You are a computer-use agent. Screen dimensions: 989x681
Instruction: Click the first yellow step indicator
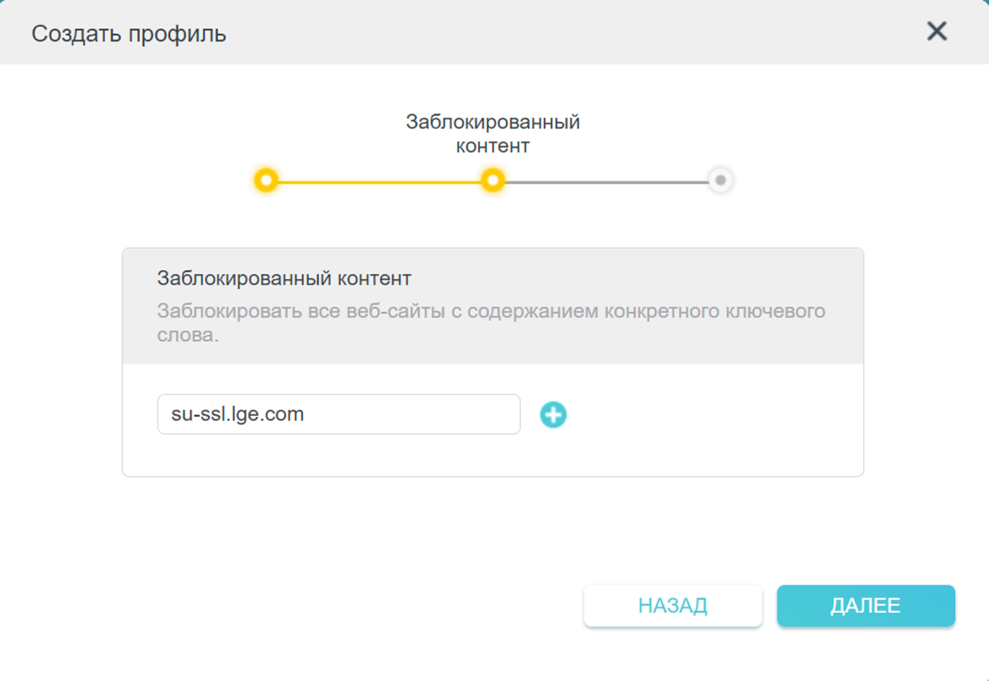pyautogui.click(x=266, y=181)
